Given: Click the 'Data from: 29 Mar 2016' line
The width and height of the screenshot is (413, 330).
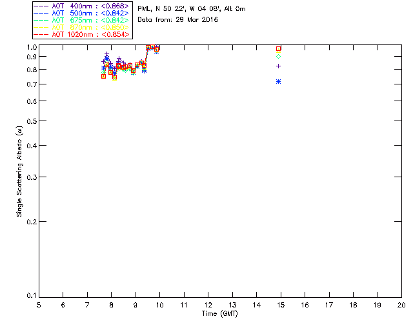Looking at the screenshot, I should pyautogui.click(x=178, y=20).
